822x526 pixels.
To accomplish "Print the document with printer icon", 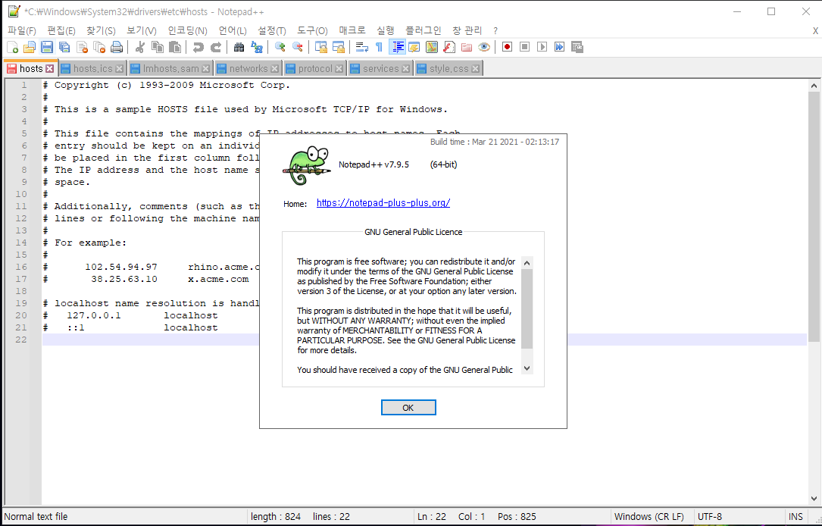I will 117,47.
